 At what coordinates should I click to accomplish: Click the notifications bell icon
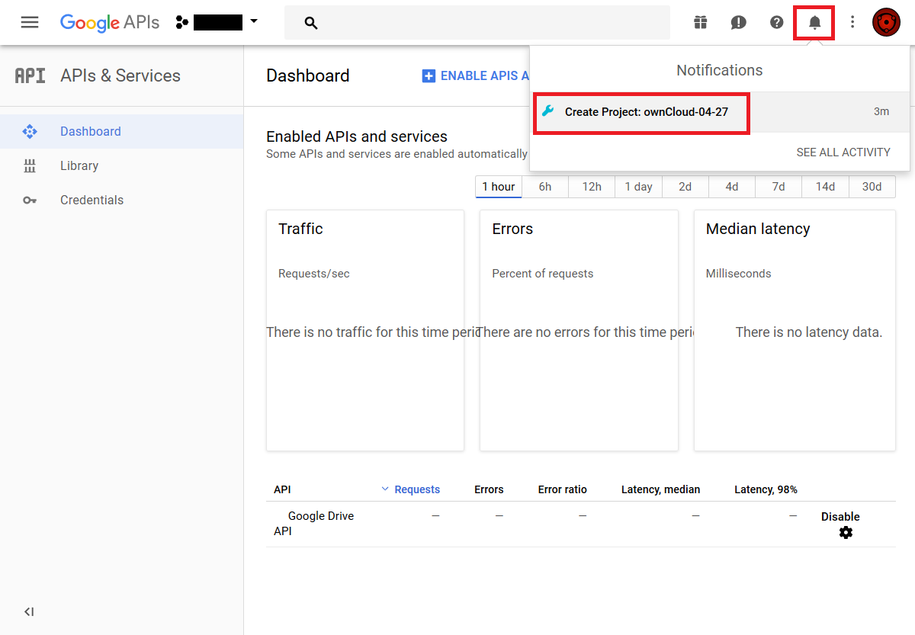(814, 22)
